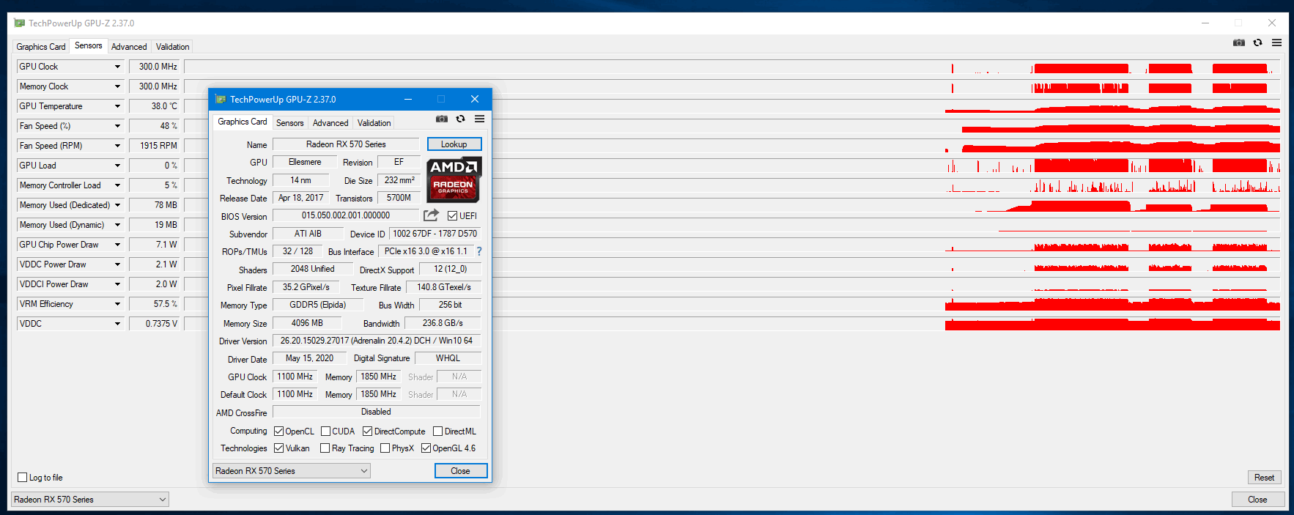
Task: Click the Driver Version field
Action: 377,341
